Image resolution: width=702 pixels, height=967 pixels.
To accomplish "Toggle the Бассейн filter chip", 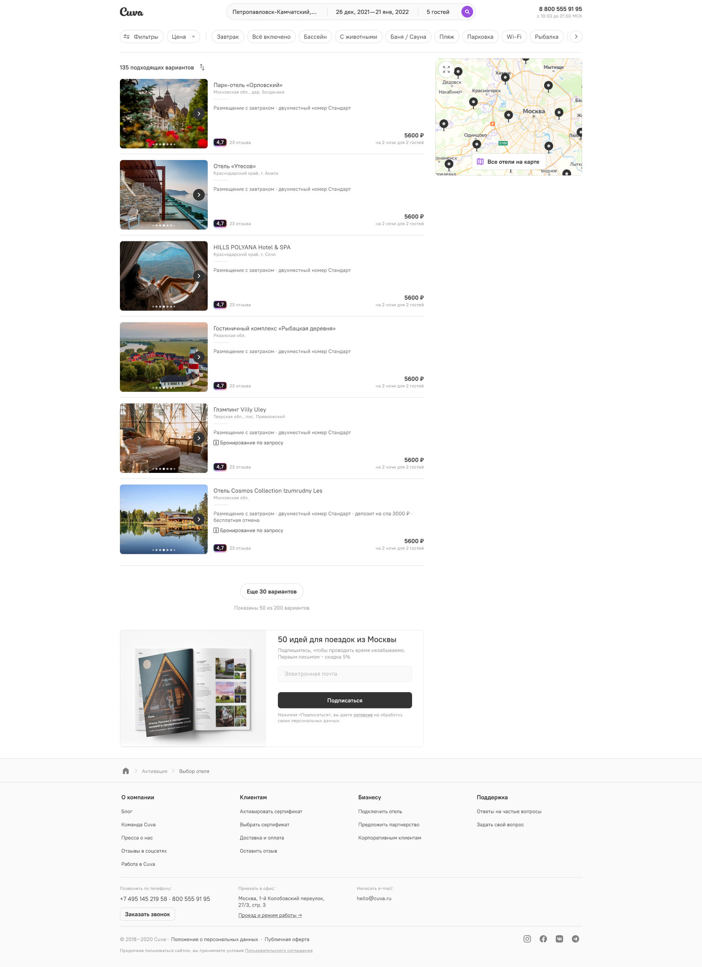I will [x=315, y=37].
